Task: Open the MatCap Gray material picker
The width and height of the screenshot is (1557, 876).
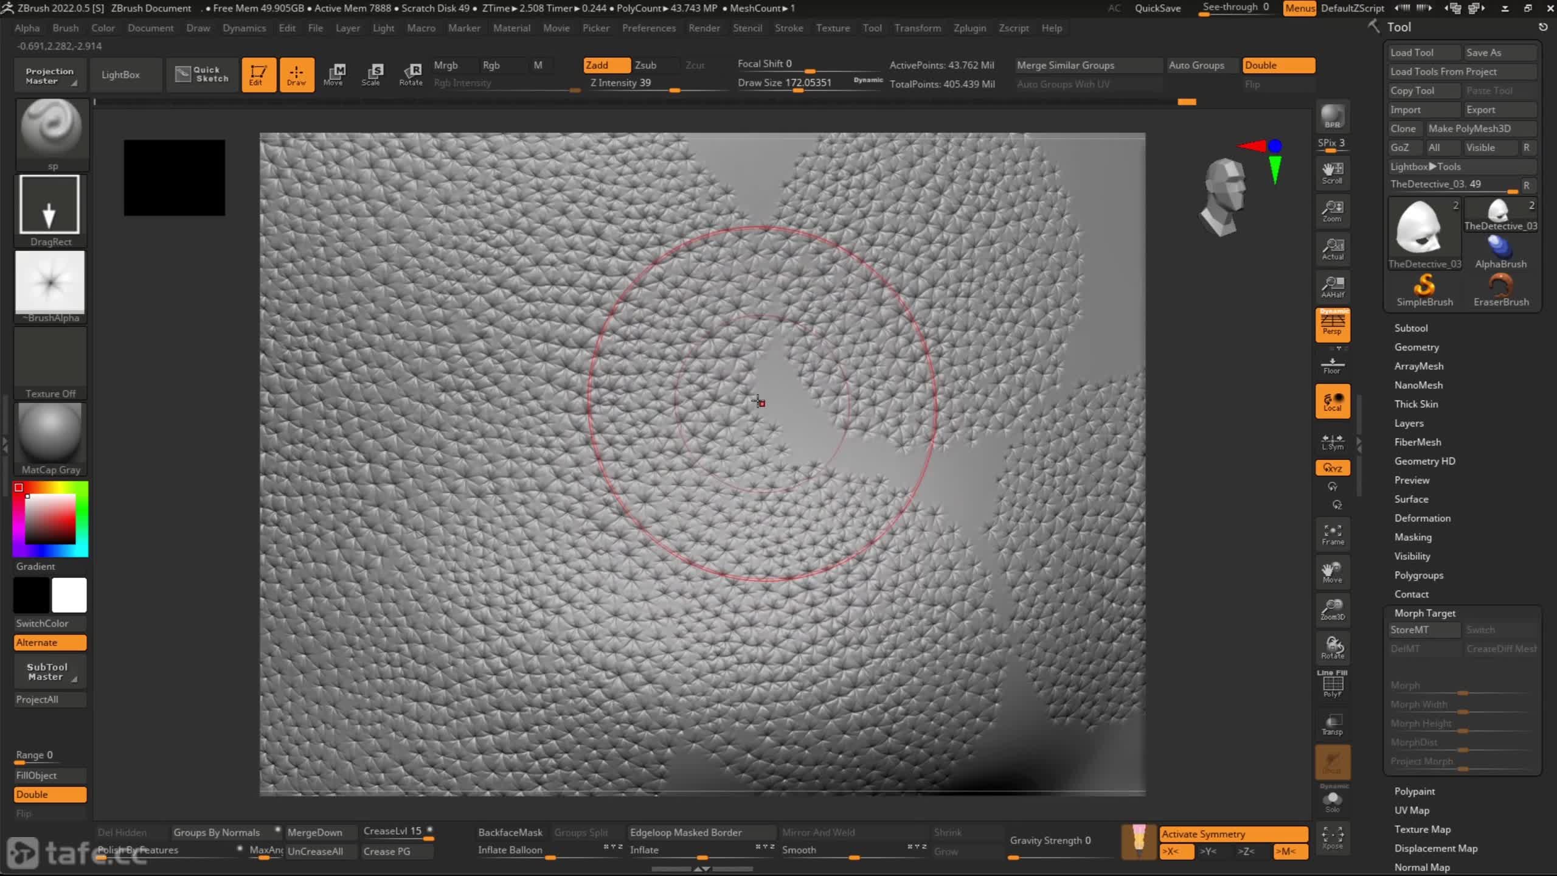Action: coord(50,438)
